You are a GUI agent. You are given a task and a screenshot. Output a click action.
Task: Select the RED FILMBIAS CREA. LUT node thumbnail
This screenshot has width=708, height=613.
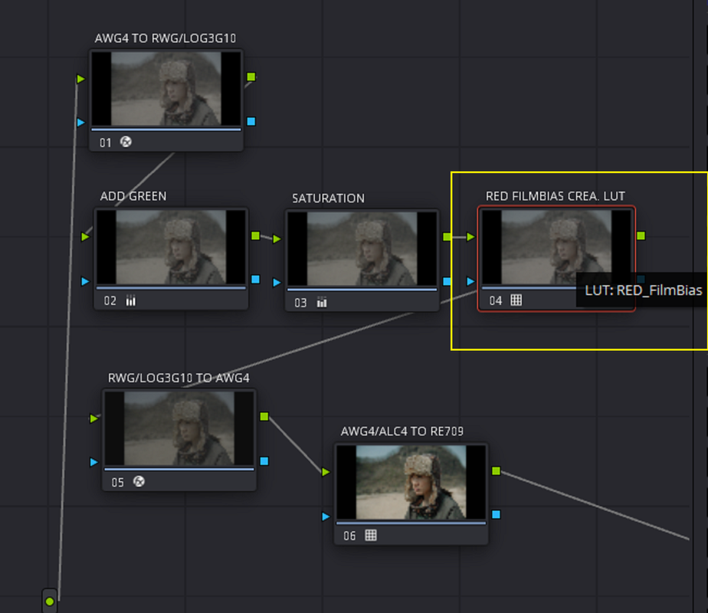[556, 247]
